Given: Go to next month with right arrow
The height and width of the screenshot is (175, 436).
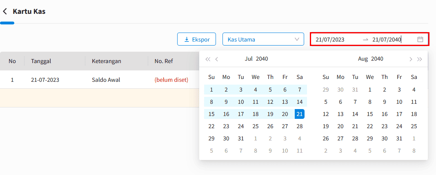Looking at the screenshot, I should coord(411,59).
